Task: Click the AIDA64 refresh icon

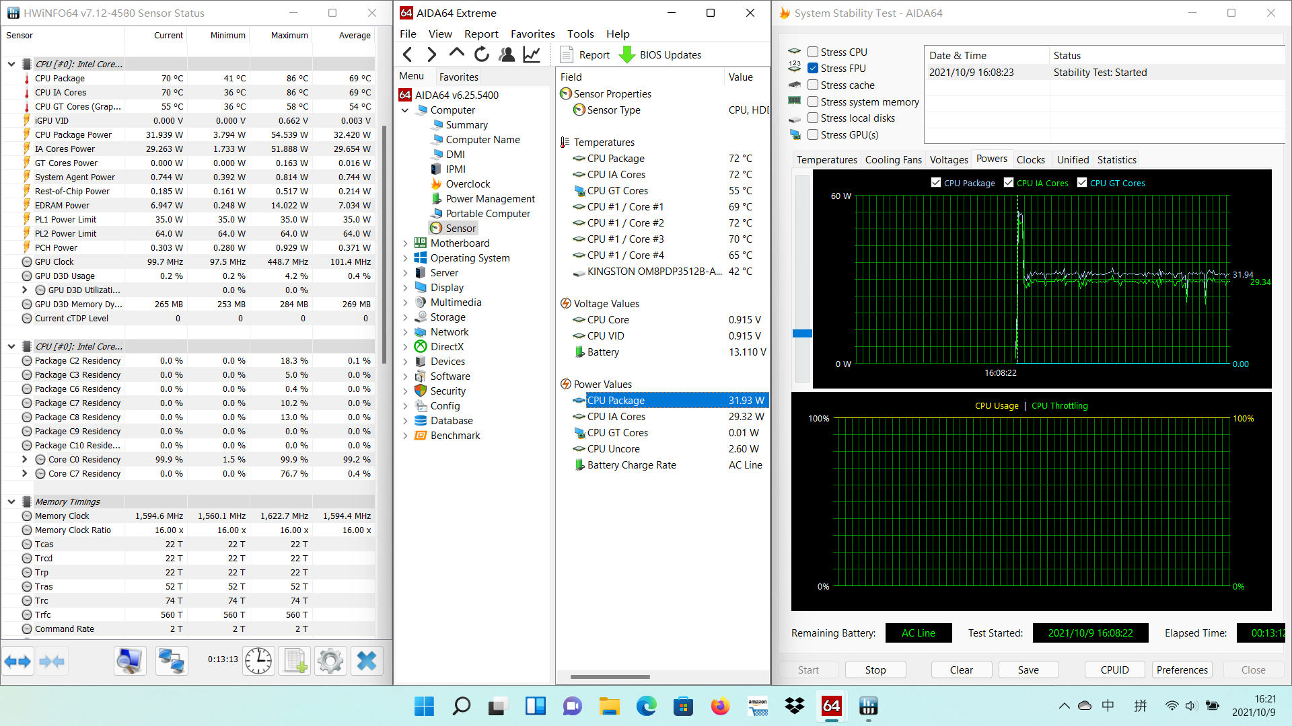Action: [481, 54]
